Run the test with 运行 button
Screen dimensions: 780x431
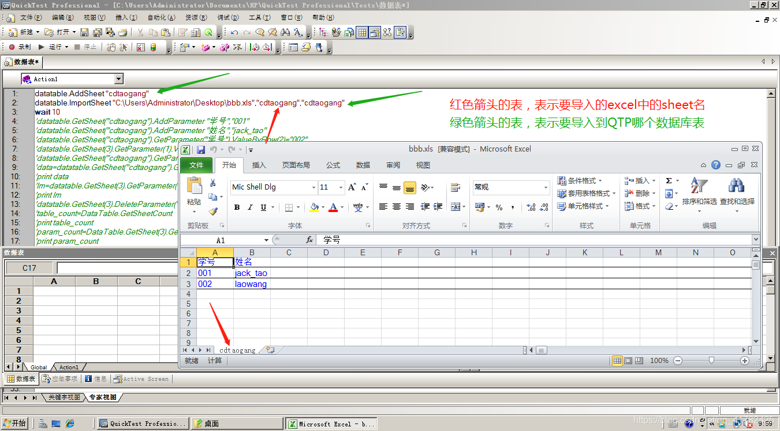point(50,47)
